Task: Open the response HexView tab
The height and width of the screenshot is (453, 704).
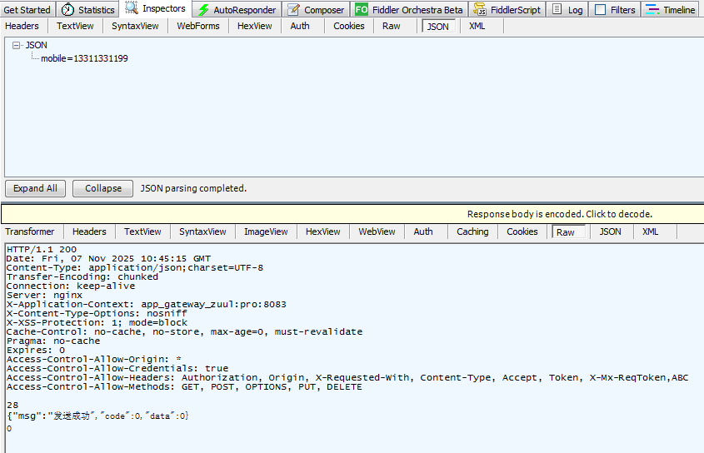Action: tap(322, 231)
